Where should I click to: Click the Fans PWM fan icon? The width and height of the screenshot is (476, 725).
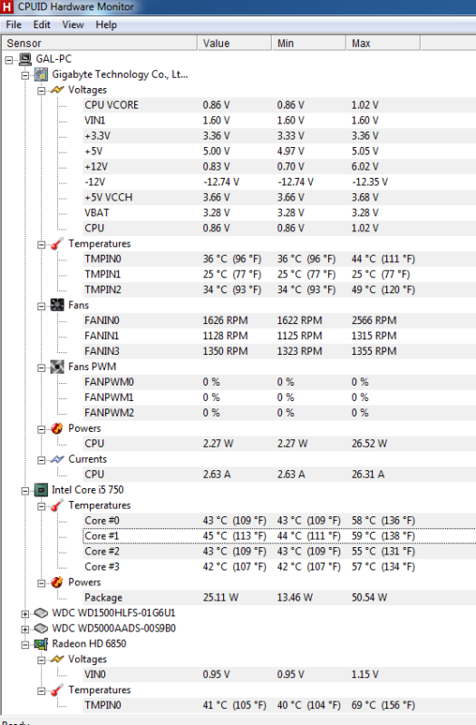click(57, 367)
